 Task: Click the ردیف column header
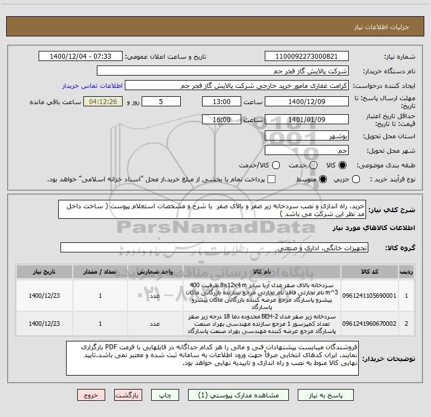coord(406,271)
